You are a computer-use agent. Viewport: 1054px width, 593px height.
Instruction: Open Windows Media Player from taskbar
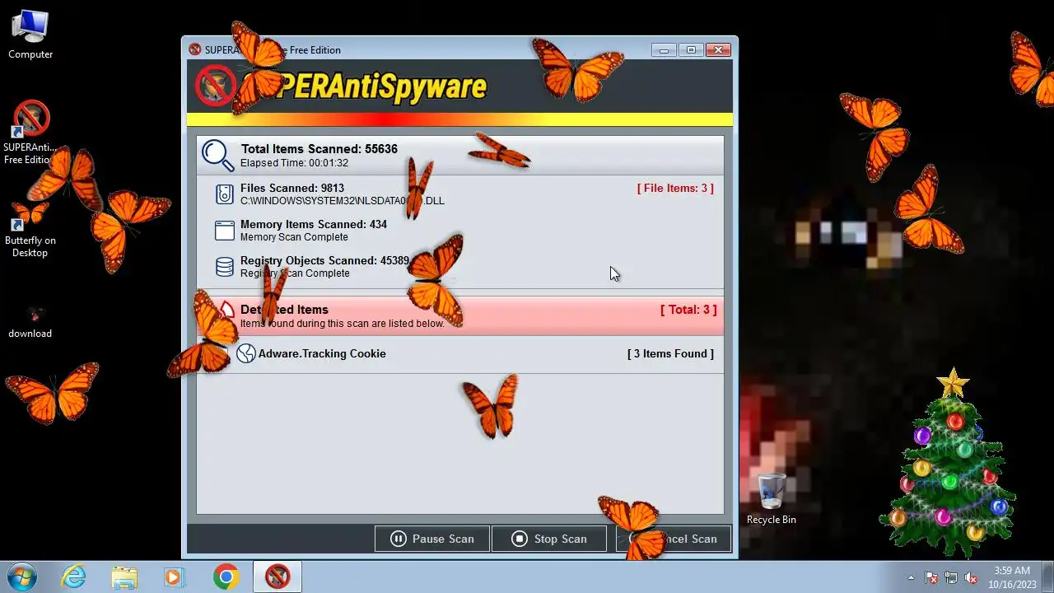[174, 577]
